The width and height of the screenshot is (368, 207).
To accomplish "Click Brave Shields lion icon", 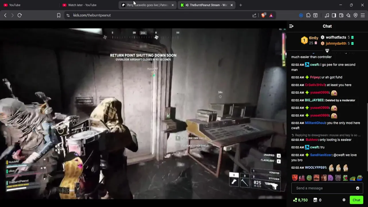I will (x=263, y=15).
